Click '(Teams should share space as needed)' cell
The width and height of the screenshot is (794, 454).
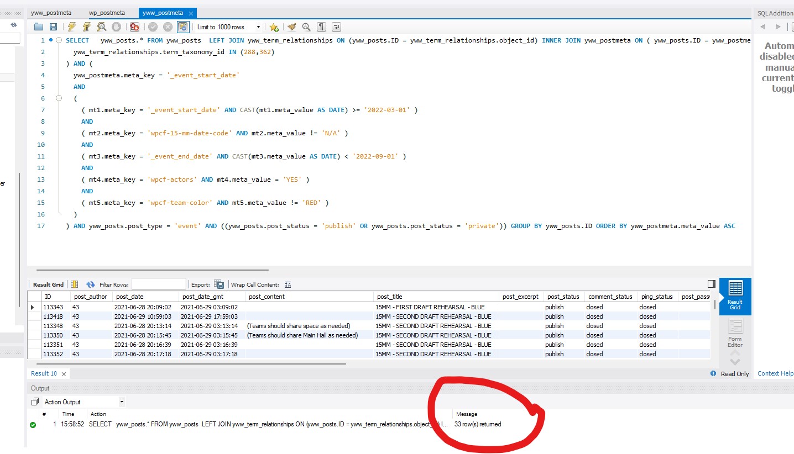pyautogui.click(x=309, y=326)
